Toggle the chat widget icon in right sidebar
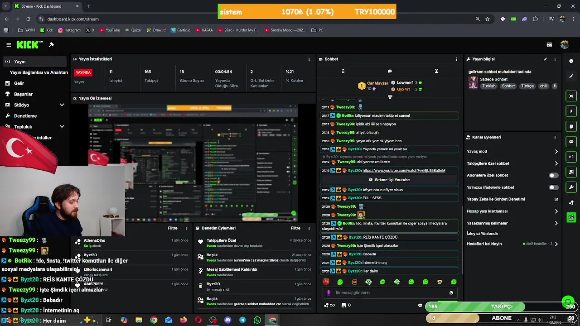Screen dimensions: 580x326 pos(571,142)
